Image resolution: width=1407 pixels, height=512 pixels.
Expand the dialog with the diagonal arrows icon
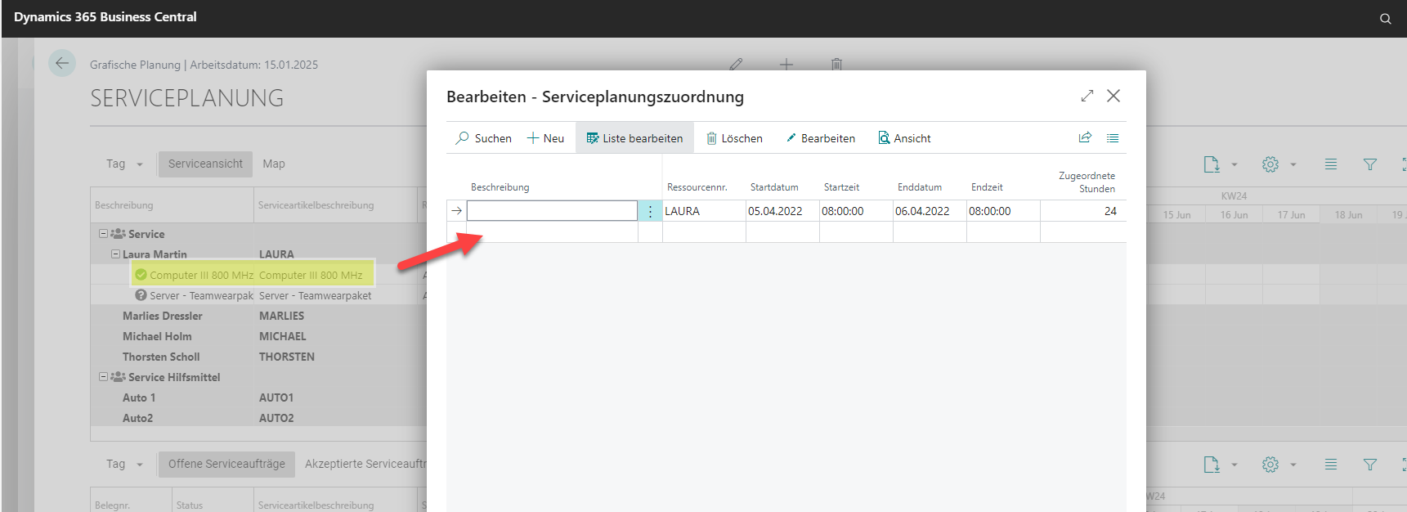pos(1087,96)
